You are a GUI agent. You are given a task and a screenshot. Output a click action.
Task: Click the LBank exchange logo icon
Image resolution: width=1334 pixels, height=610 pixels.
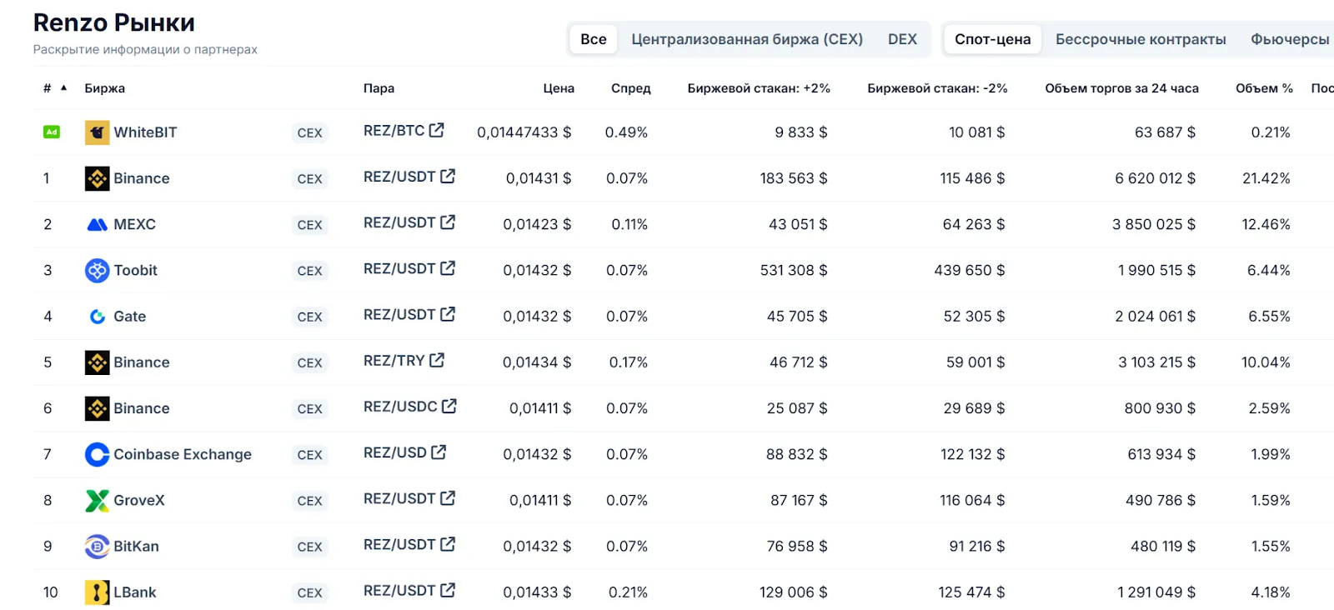coord(97,592)
